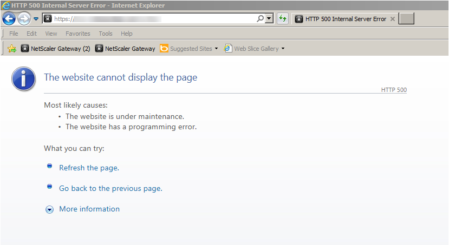Open the Favorites menu
This screenshot has width=449, height=245.
click(78, 34)
